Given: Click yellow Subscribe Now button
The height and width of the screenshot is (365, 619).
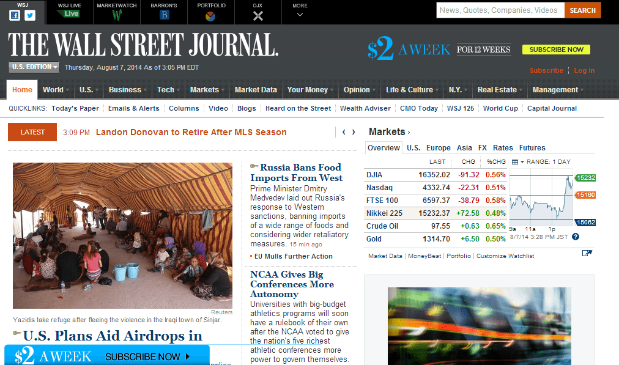Looking at the screenshot, I should pyautogui.click(x=556, y=50).
